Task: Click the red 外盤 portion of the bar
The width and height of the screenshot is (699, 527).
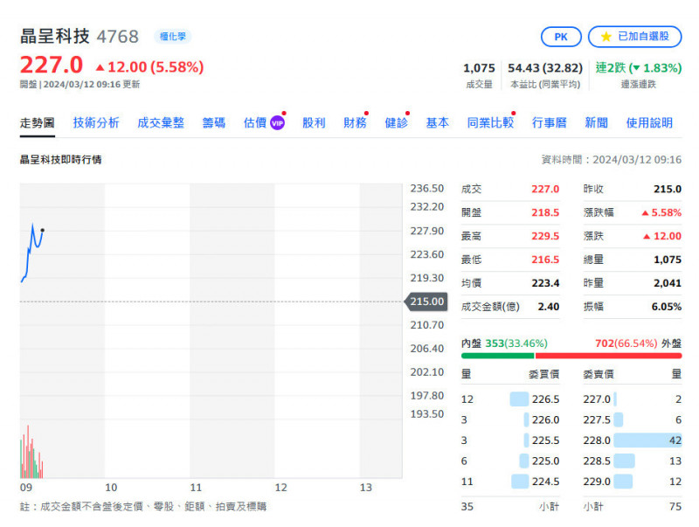Action: [608, 356]
